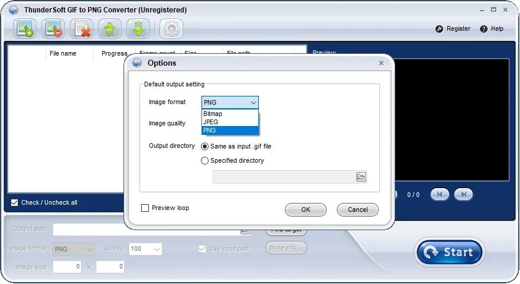Click the Progress column header
The width and height of the screenshot is (520, 284).
pos(115,53)
